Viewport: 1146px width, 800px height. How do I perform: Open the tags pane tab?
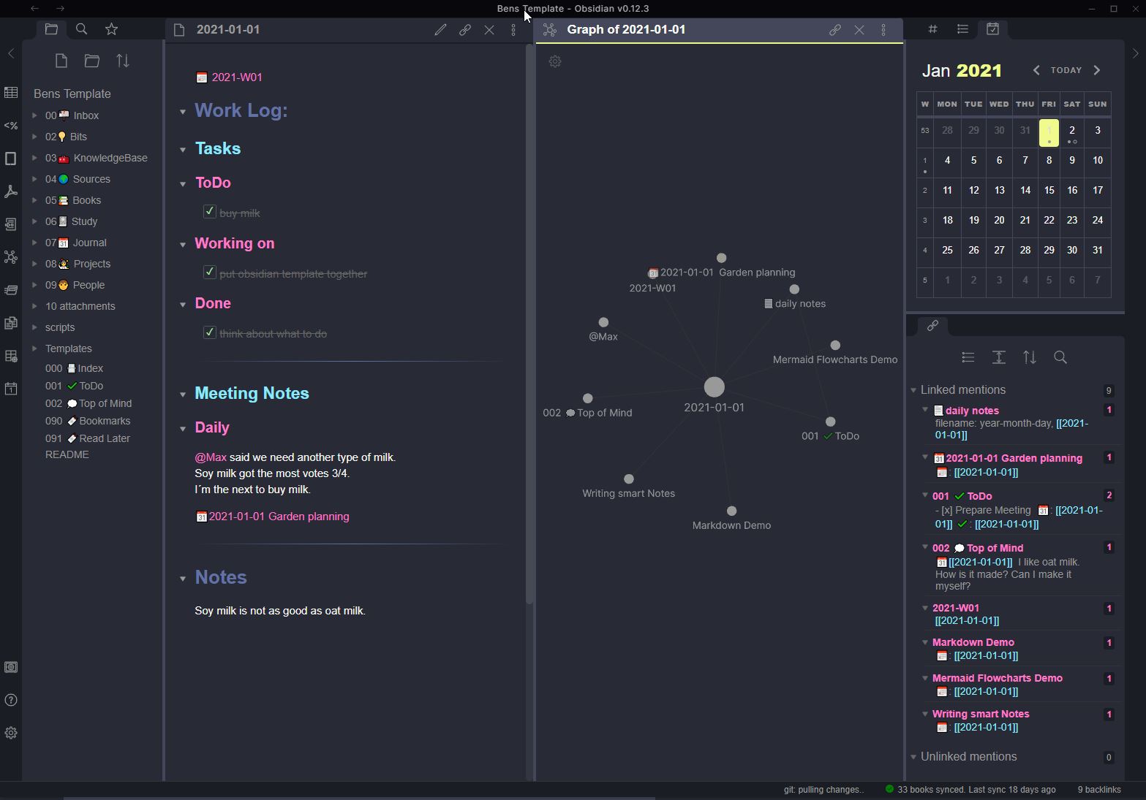pyautogui.click(x=932, y=29)
